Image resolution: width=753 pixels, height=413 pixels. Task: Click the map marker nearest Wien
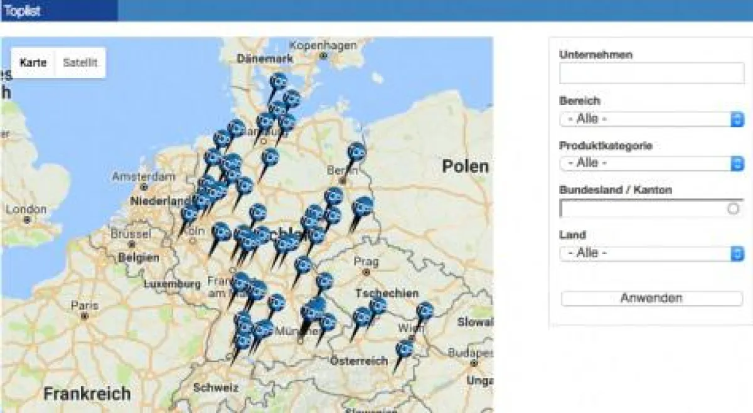pyautogui.click(x=425, y=311)
